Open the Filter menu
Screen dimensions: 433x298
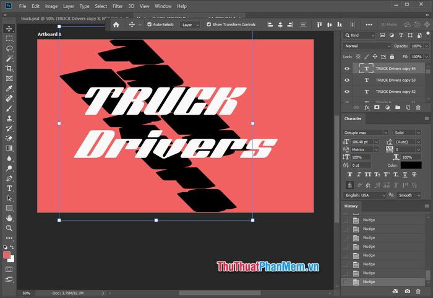click(118, 6)
